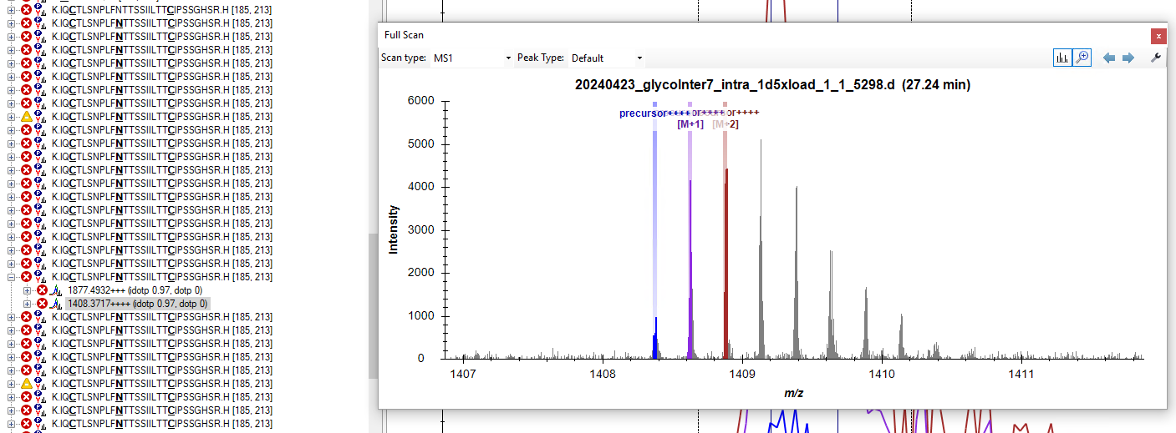Select the Full Scan panel title

click(404, 35)
